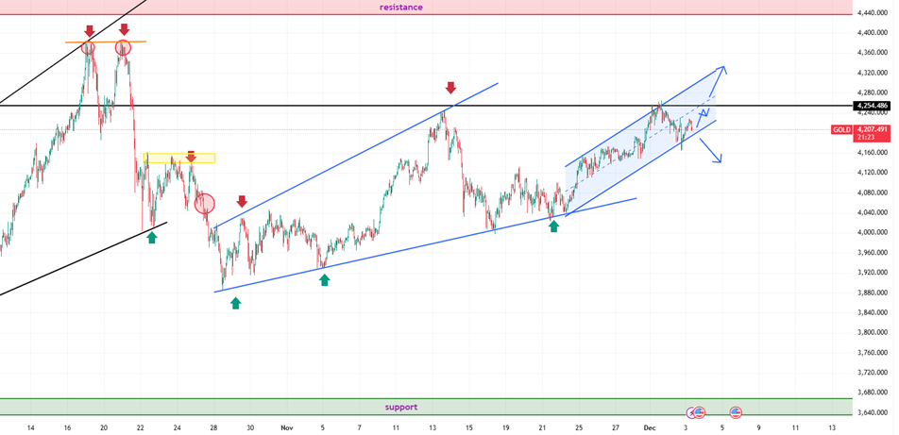Click the 'resistance' zone label

coord(401,8)
